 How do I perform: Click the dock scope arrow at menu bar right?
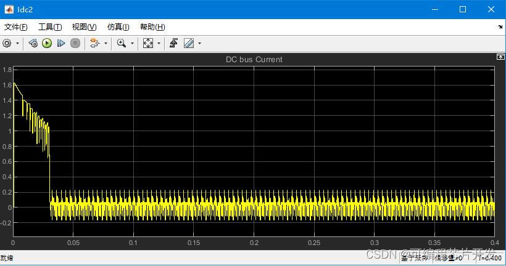tap(500, 27)
